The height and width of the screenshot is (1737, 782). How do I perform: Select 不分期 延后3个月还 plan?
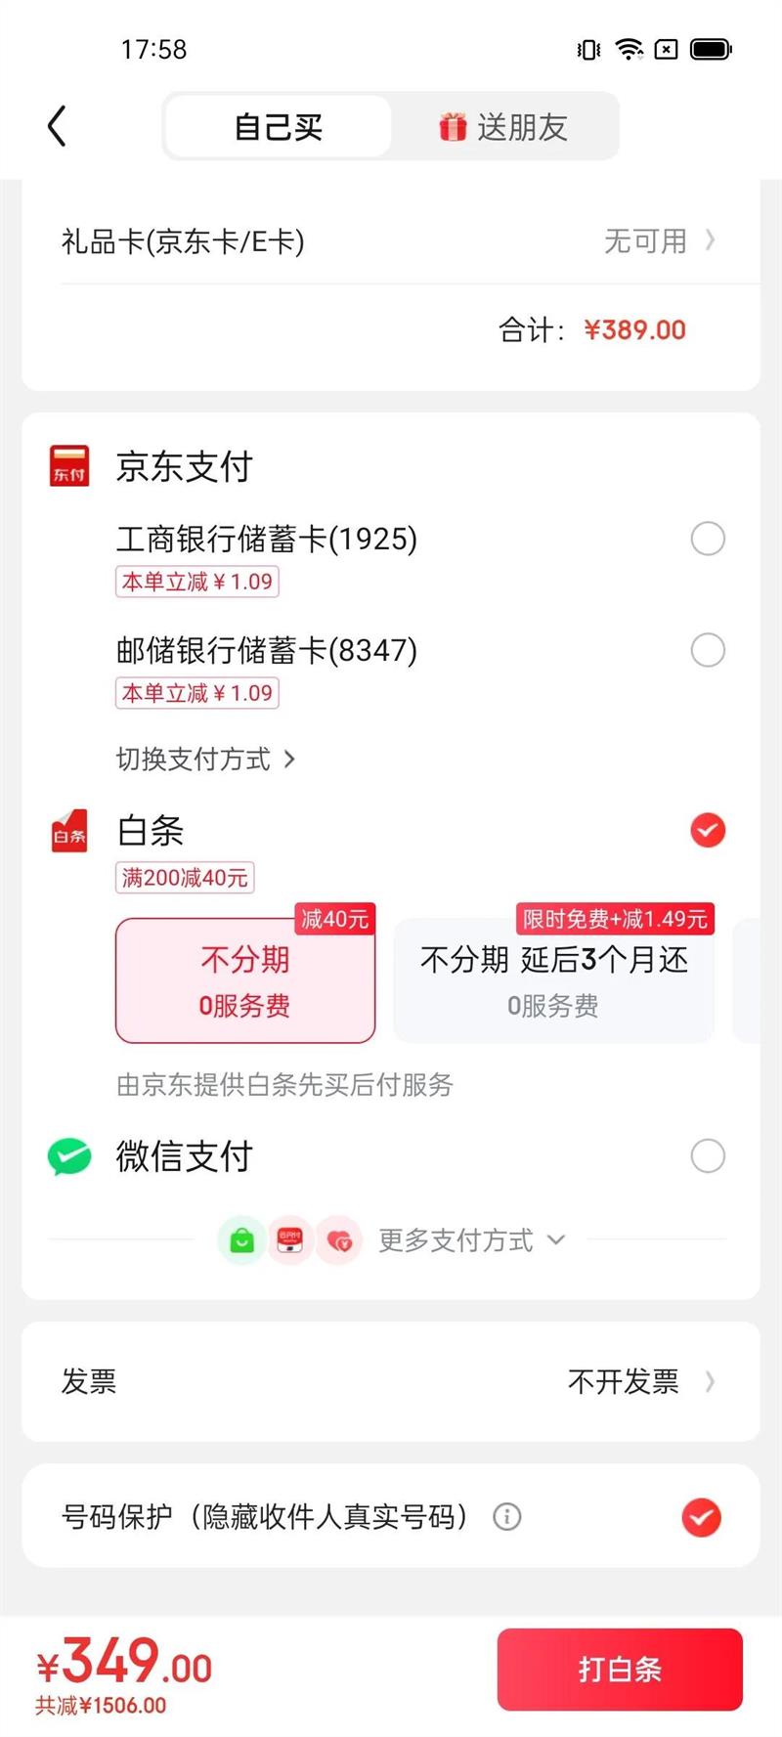553,980
